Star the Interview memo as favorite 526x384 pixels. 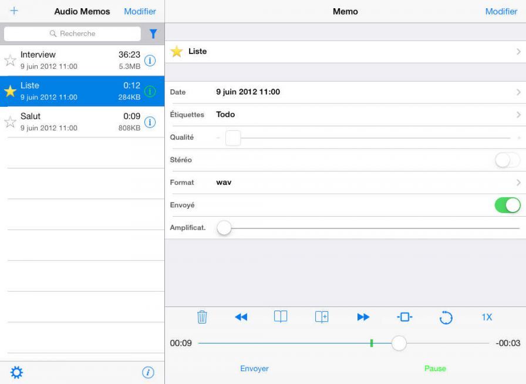10,60
